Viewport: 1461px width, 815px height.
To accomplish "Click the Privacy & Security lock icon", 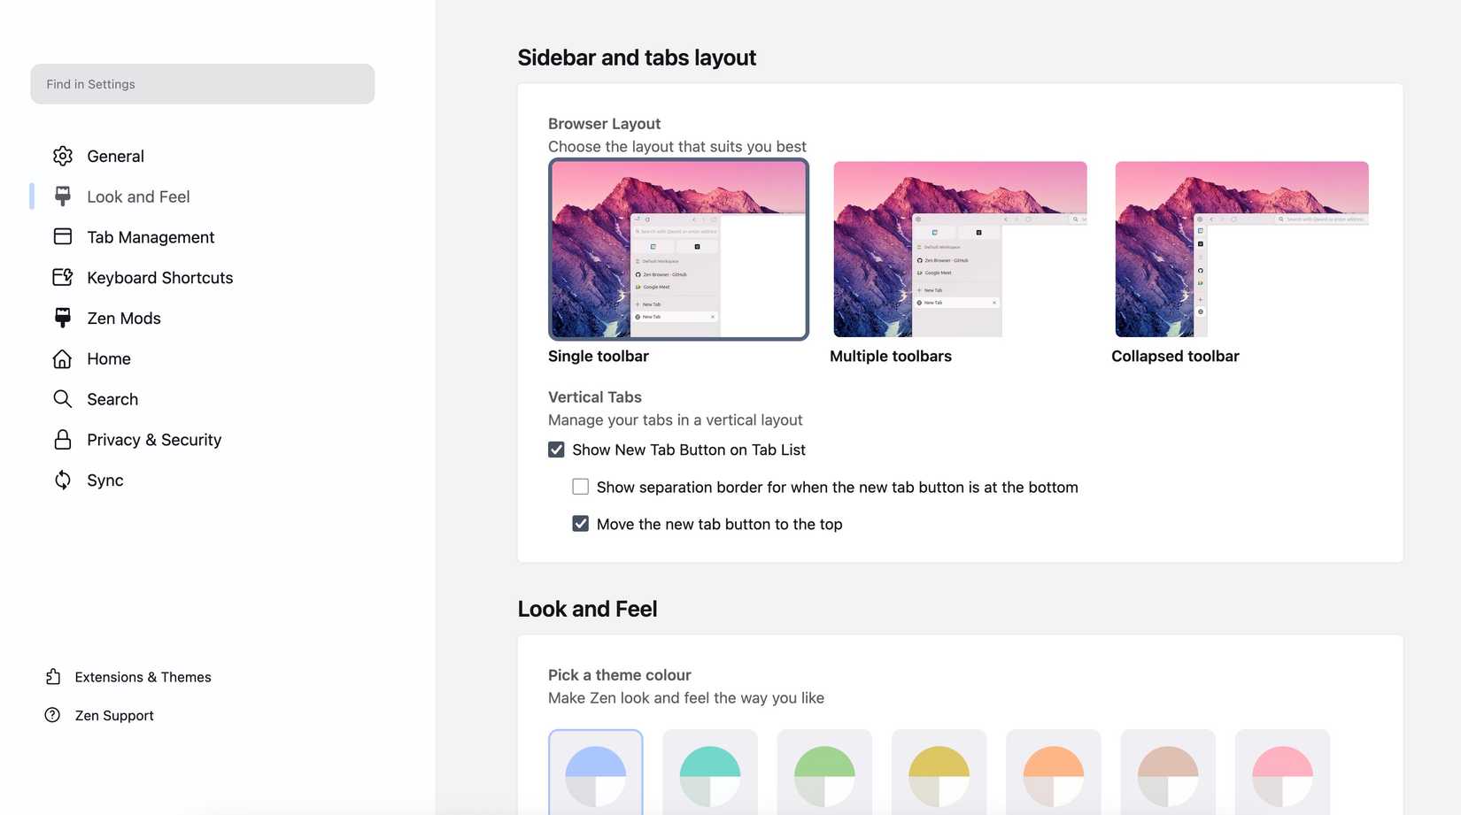I will [62, 440].
